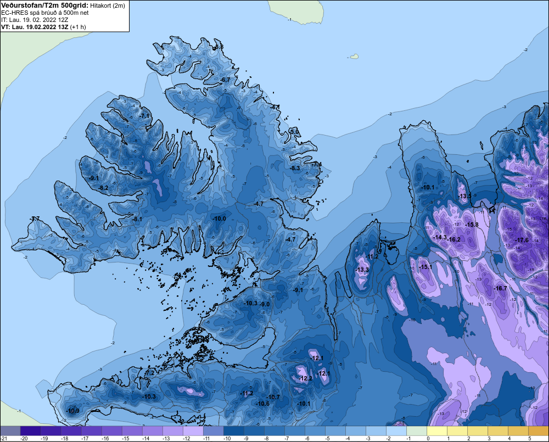This screenshot has height=442, width=549.
Task: Select the EC-HRES spá brúuð á 500m net line
Action: (x=45, y=13)
